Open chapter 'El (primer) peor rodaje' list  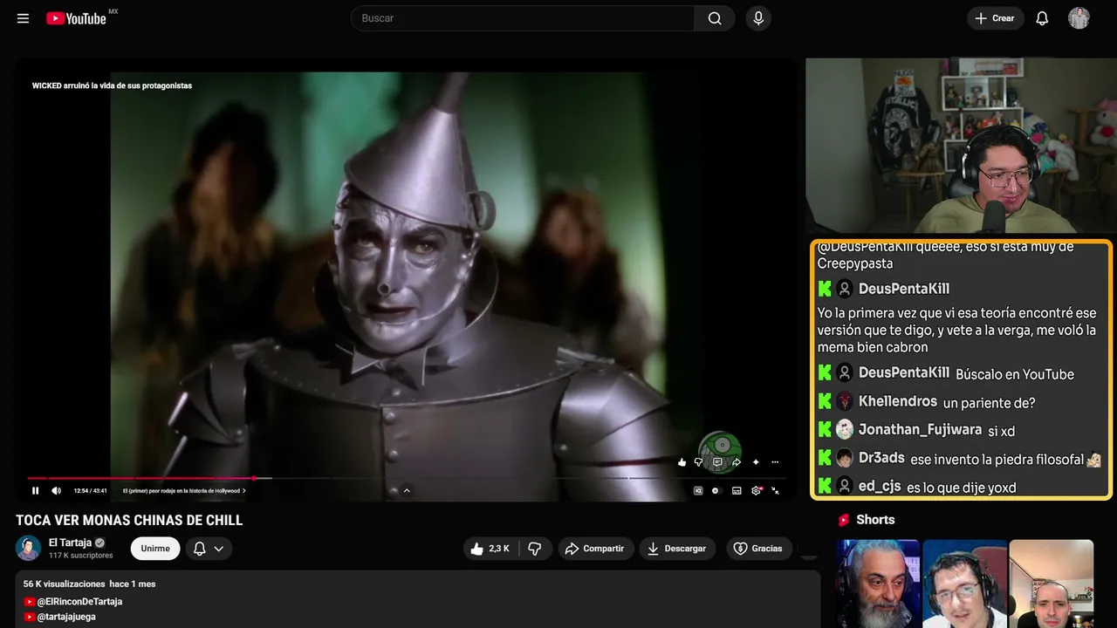[x=185, y=490]
